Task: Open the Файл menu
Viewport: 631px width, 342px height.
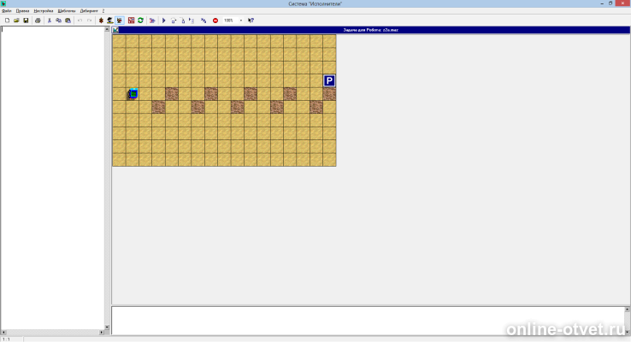Action: (x=7, y=11)
